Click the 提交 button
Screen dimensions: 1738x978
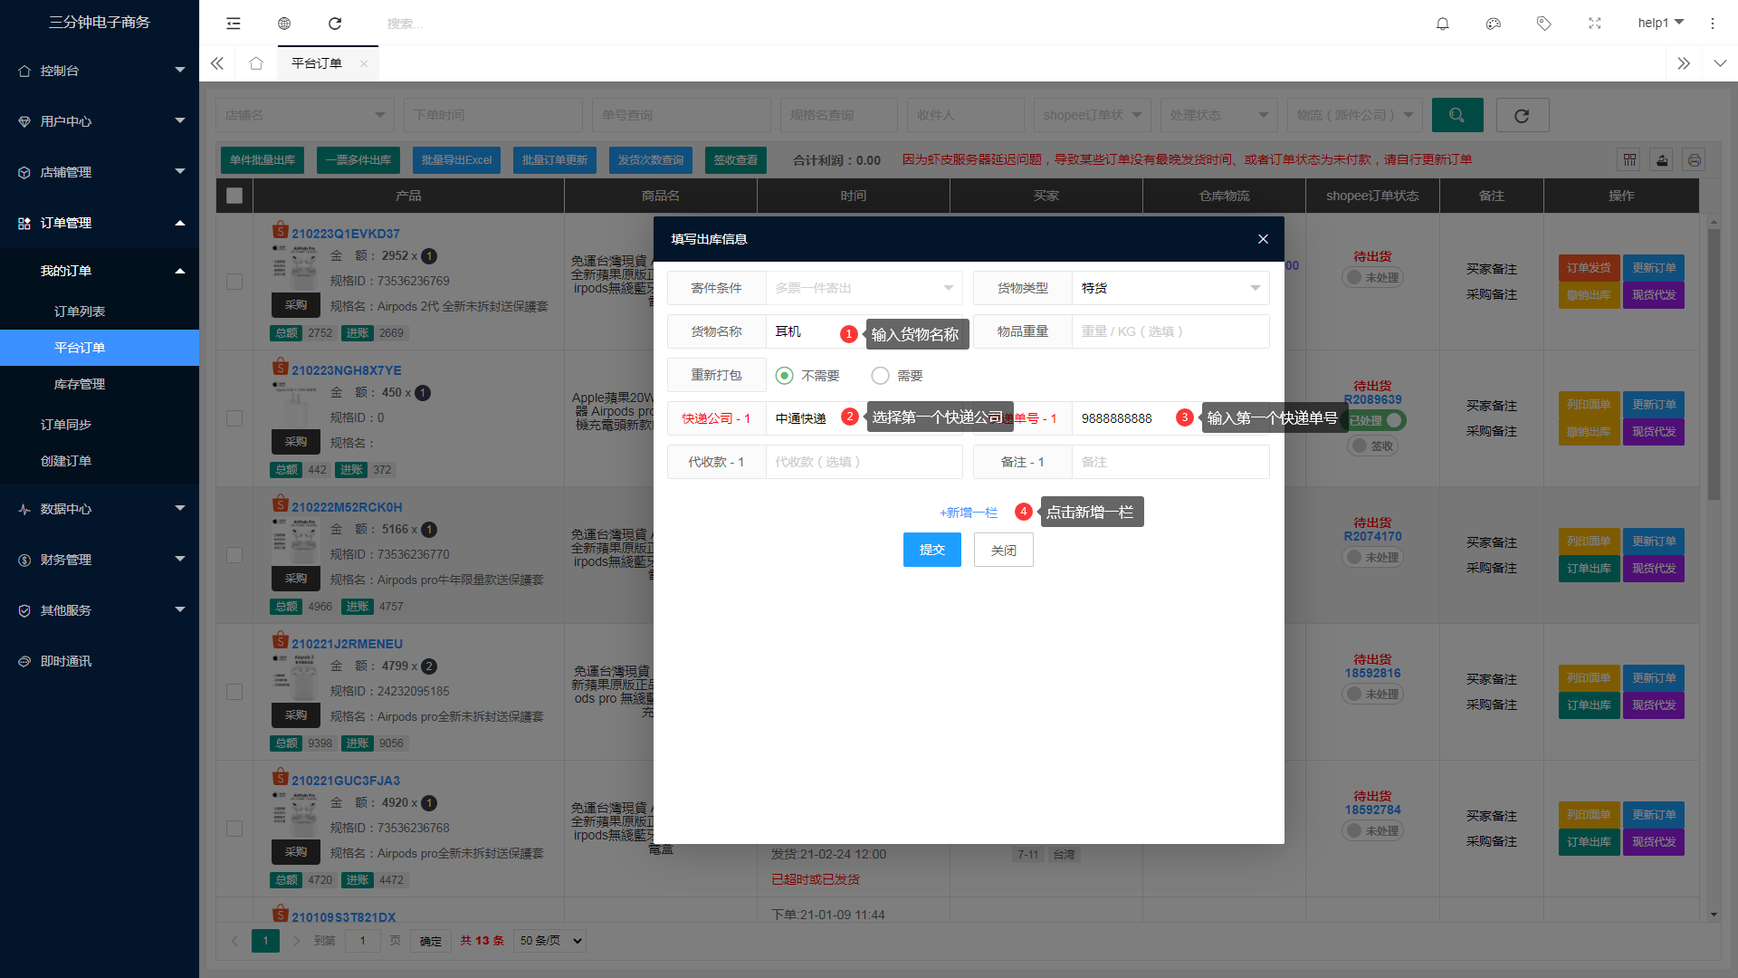tap(931, 550)
